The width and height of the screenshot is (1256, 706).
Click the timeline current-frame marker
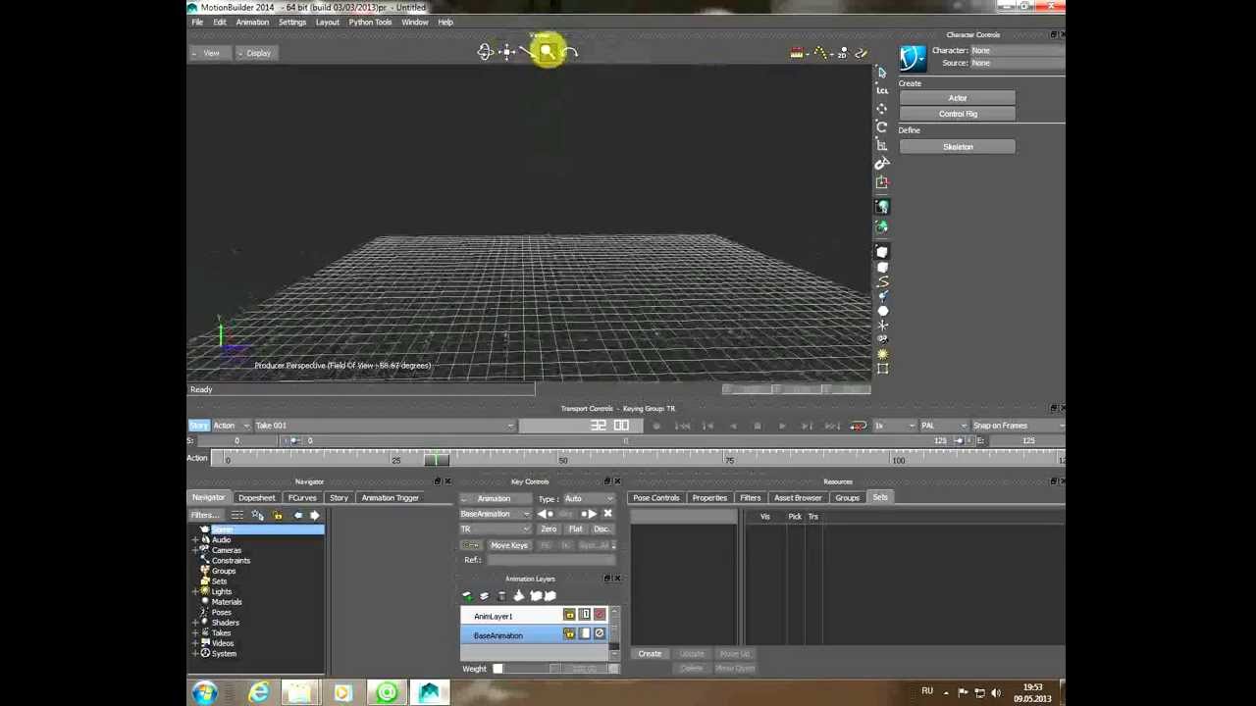(437, 460)
